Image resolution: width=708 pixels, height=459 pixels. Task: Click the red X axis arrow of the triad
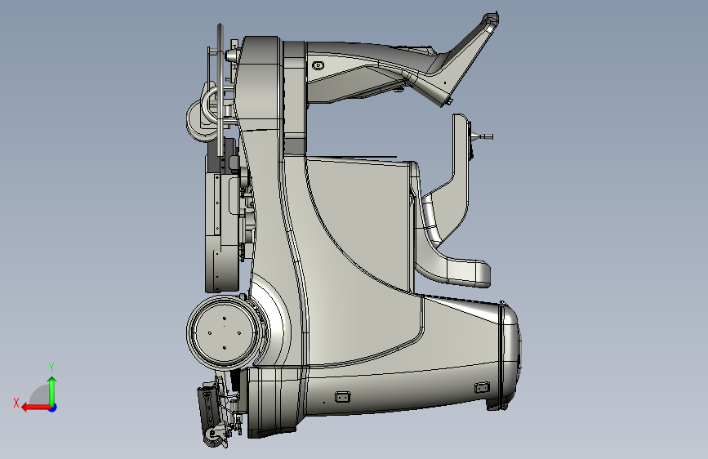tap(36, 408)
